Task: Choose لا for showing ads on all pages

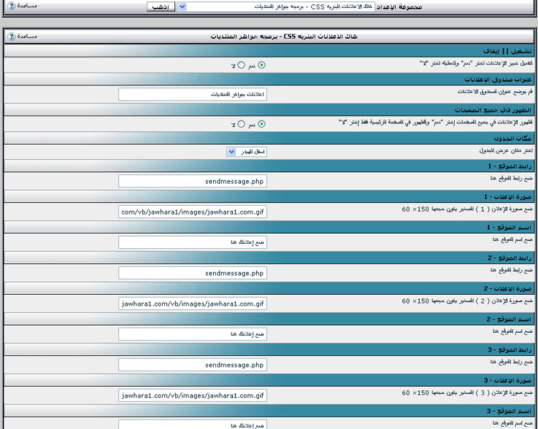Action: (x=241, y=123)
